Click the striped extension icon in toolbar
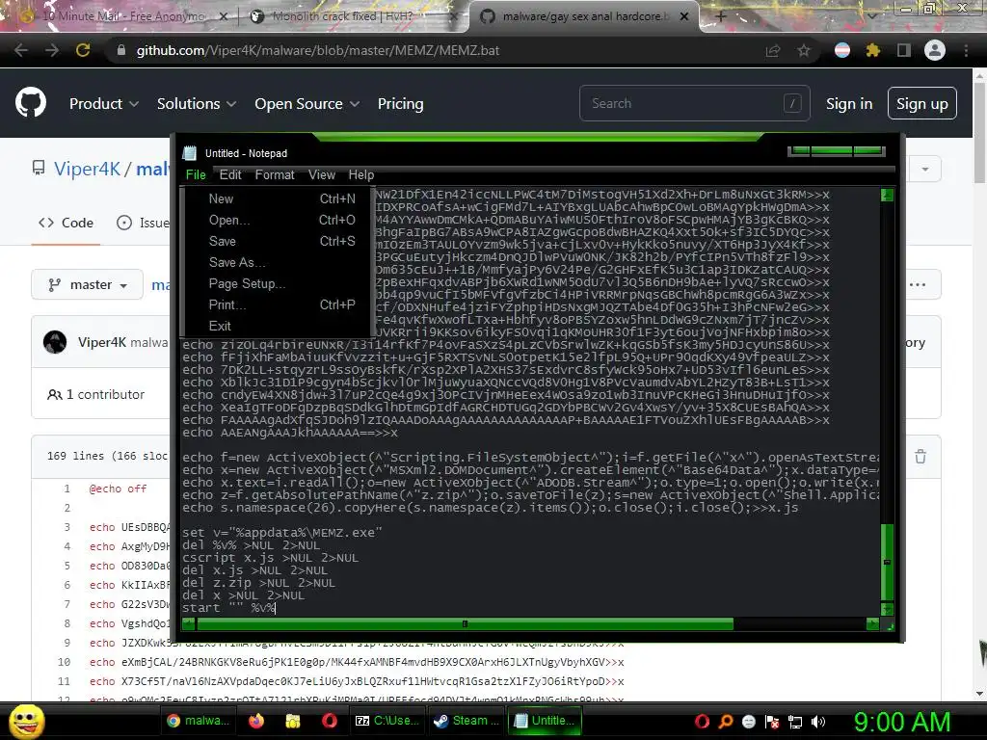 click(842, 50)
